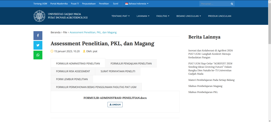The height and width of the screenshot is (122, 271).
Task: Share page via WhatsApp icon
Action: click(x=38, y=55)
